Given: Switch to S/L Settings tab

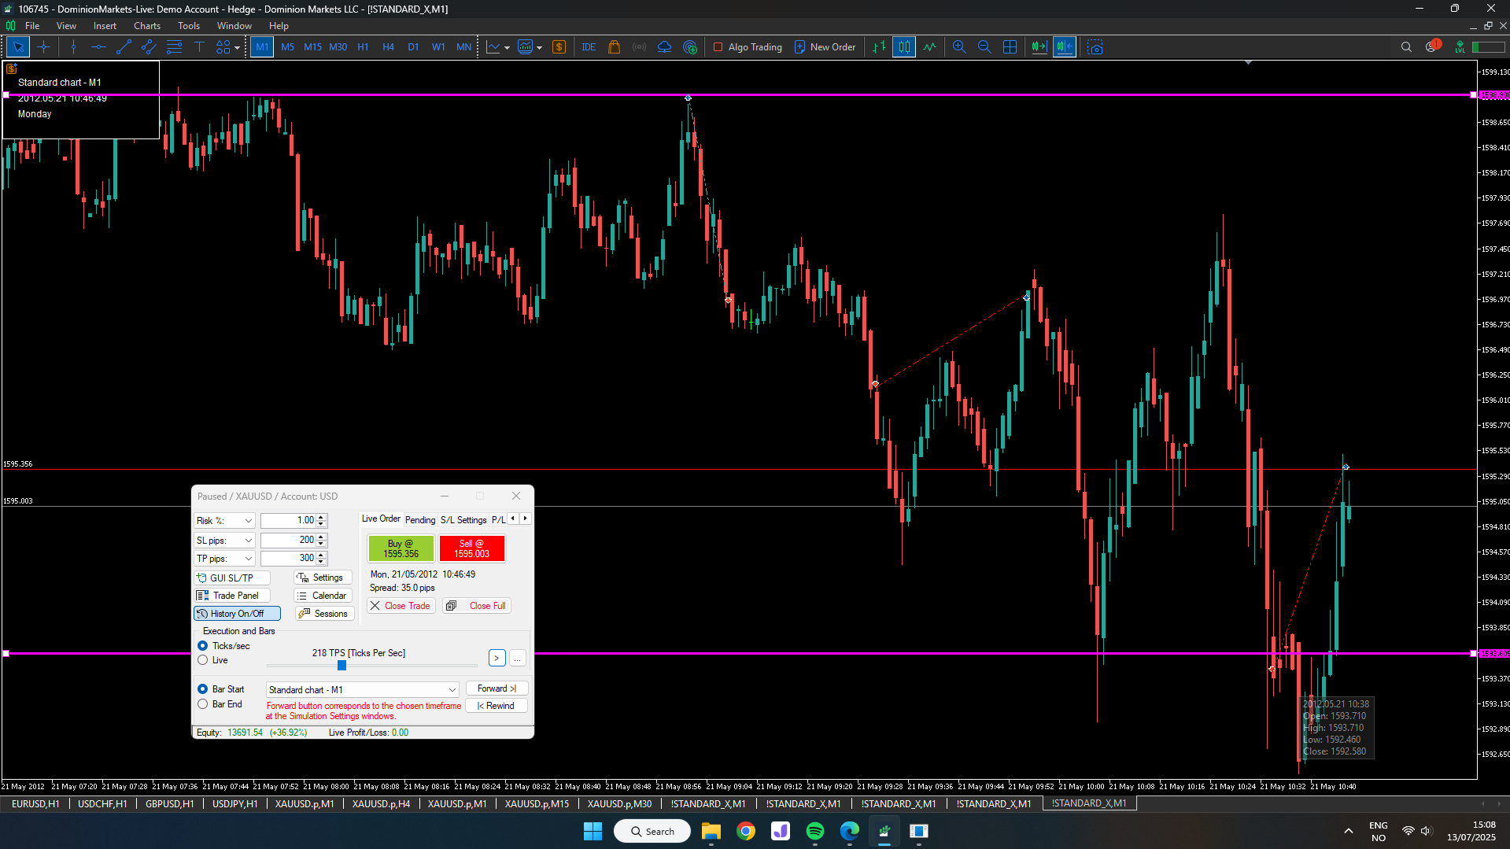Looking at the screenshot, I should (x=463, y=520).
